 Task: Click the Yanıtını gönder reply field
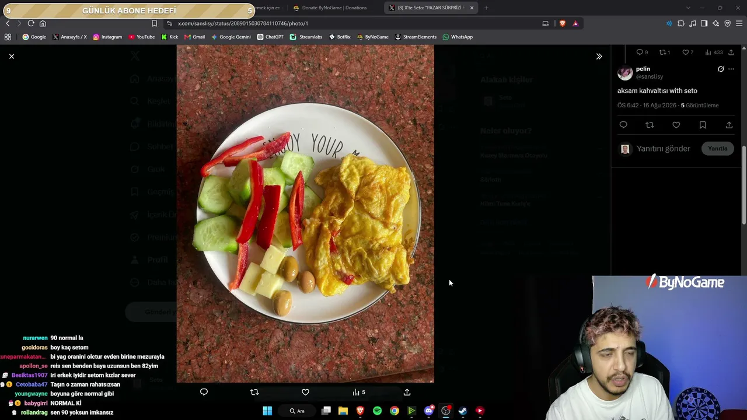664,149
